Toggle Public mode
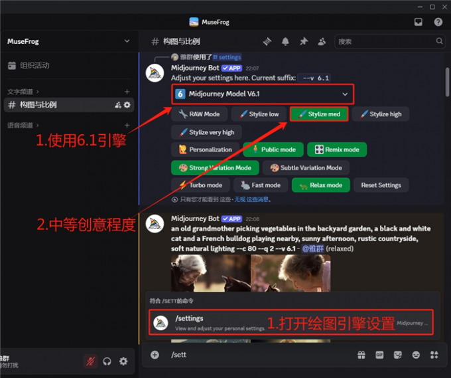 tap(273, 149)
